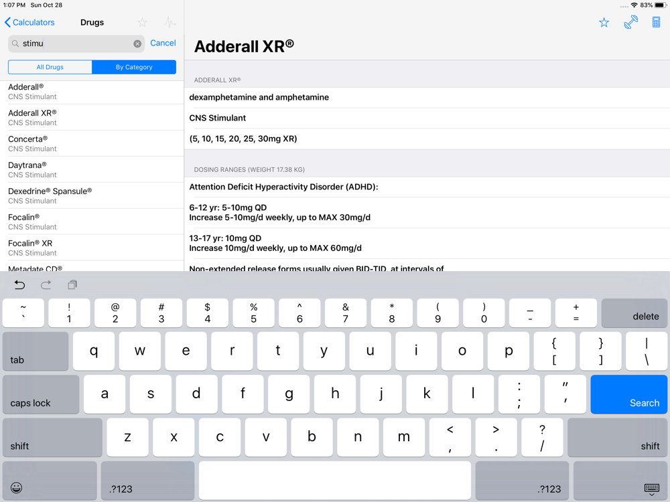This screenshot has height=502, width=670.
Task: Open Daytrana® drug entry
Action: point(92,169)
